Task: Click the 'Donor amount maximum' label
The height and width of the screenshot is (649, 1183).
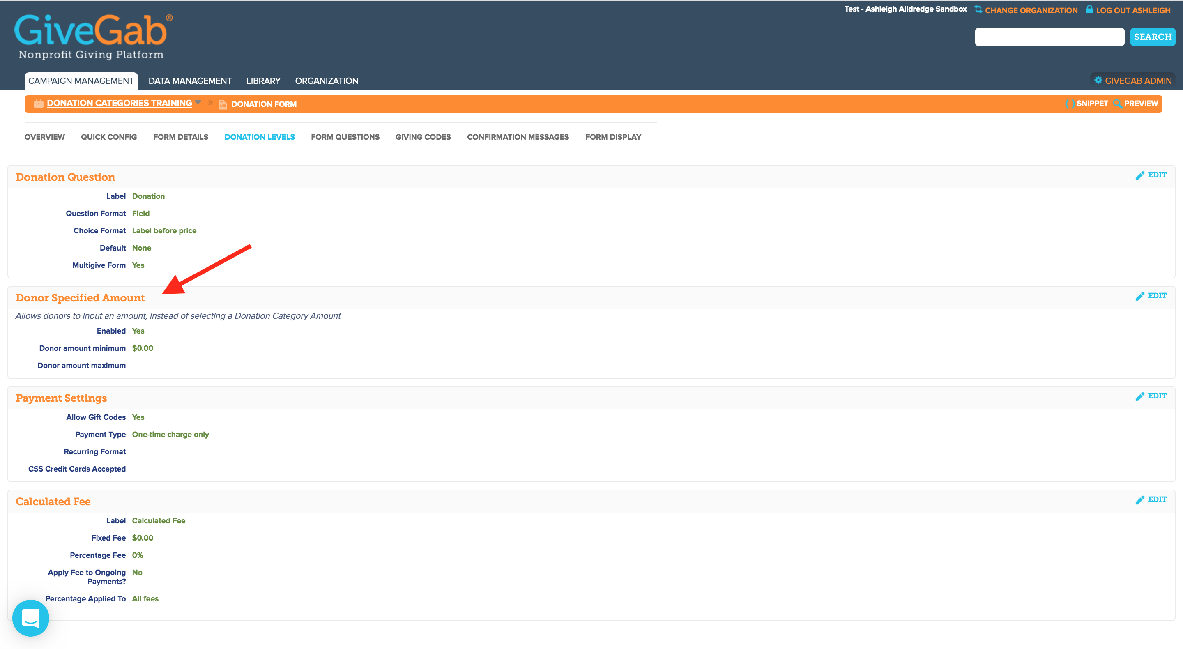Action: click(81, 366)
